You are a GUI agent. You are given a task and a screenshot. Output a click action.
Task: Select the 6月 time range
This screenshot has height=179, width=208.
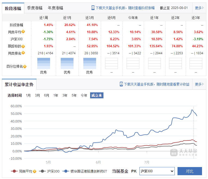(x=47, y=95)
